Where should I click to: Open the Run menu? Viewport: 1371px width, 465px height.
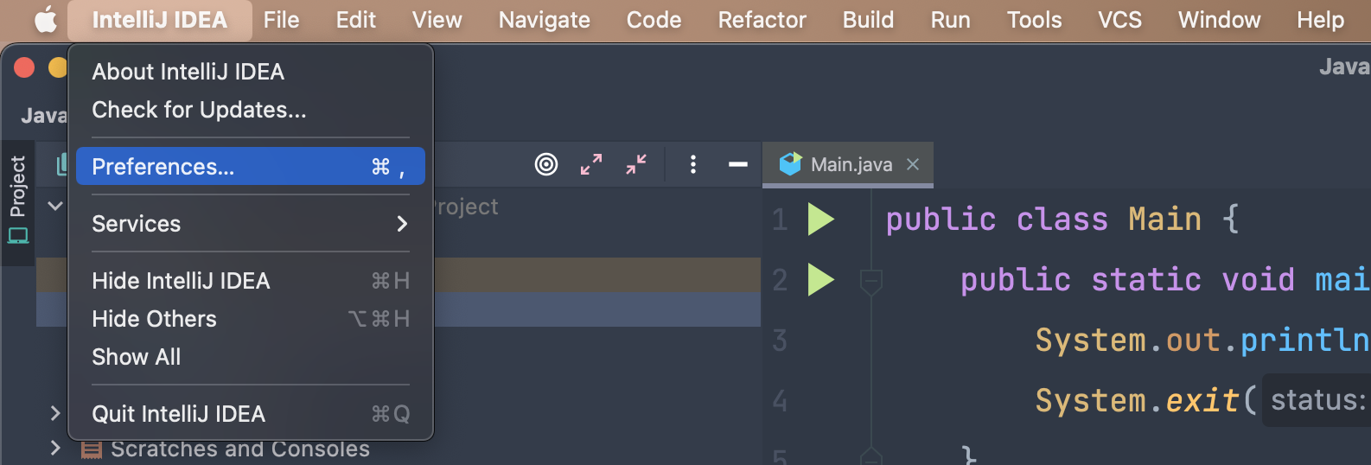[951, 20]
